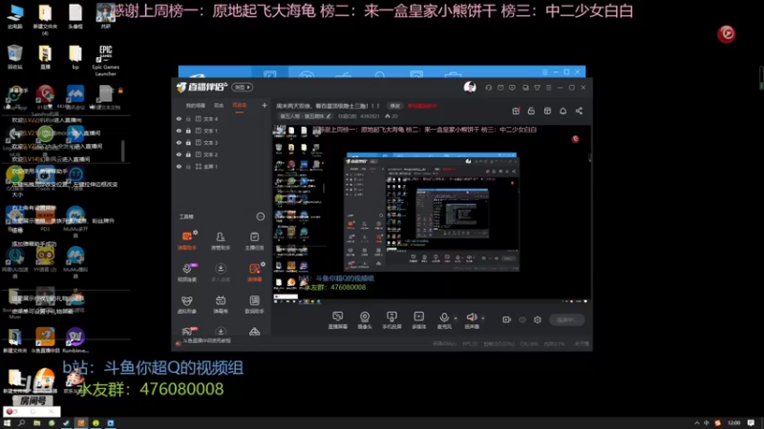Select the 文本 2 source row

(x=222, y=154)
